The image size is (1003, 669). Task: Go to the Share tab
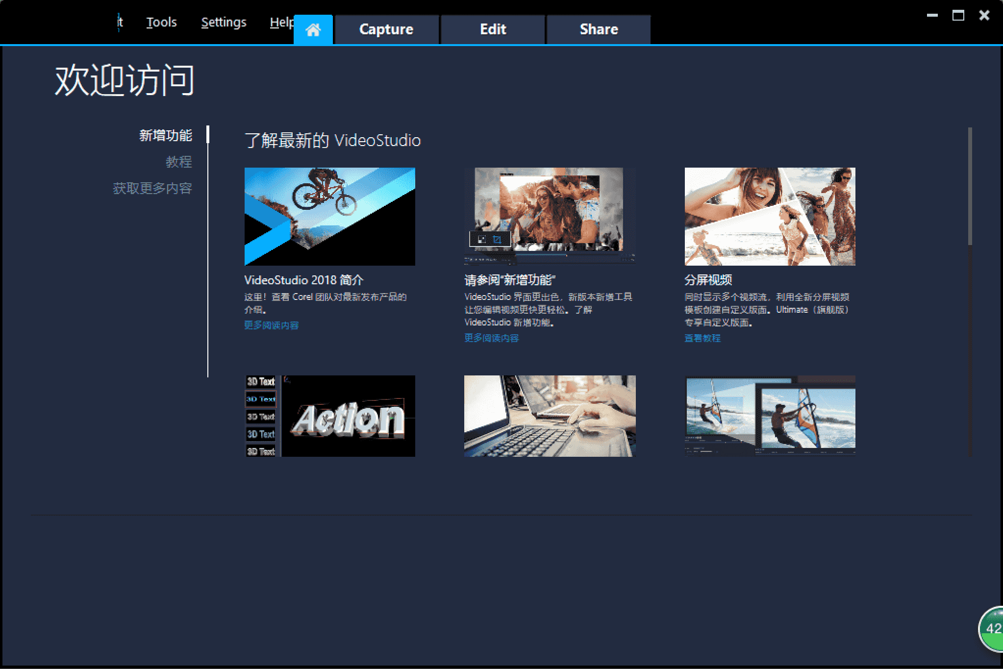[x=599, y=29]
